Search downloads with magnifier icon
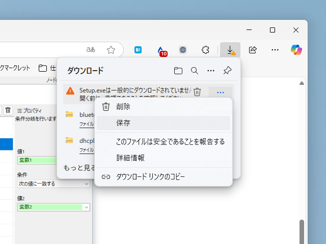 click(195, 71)
